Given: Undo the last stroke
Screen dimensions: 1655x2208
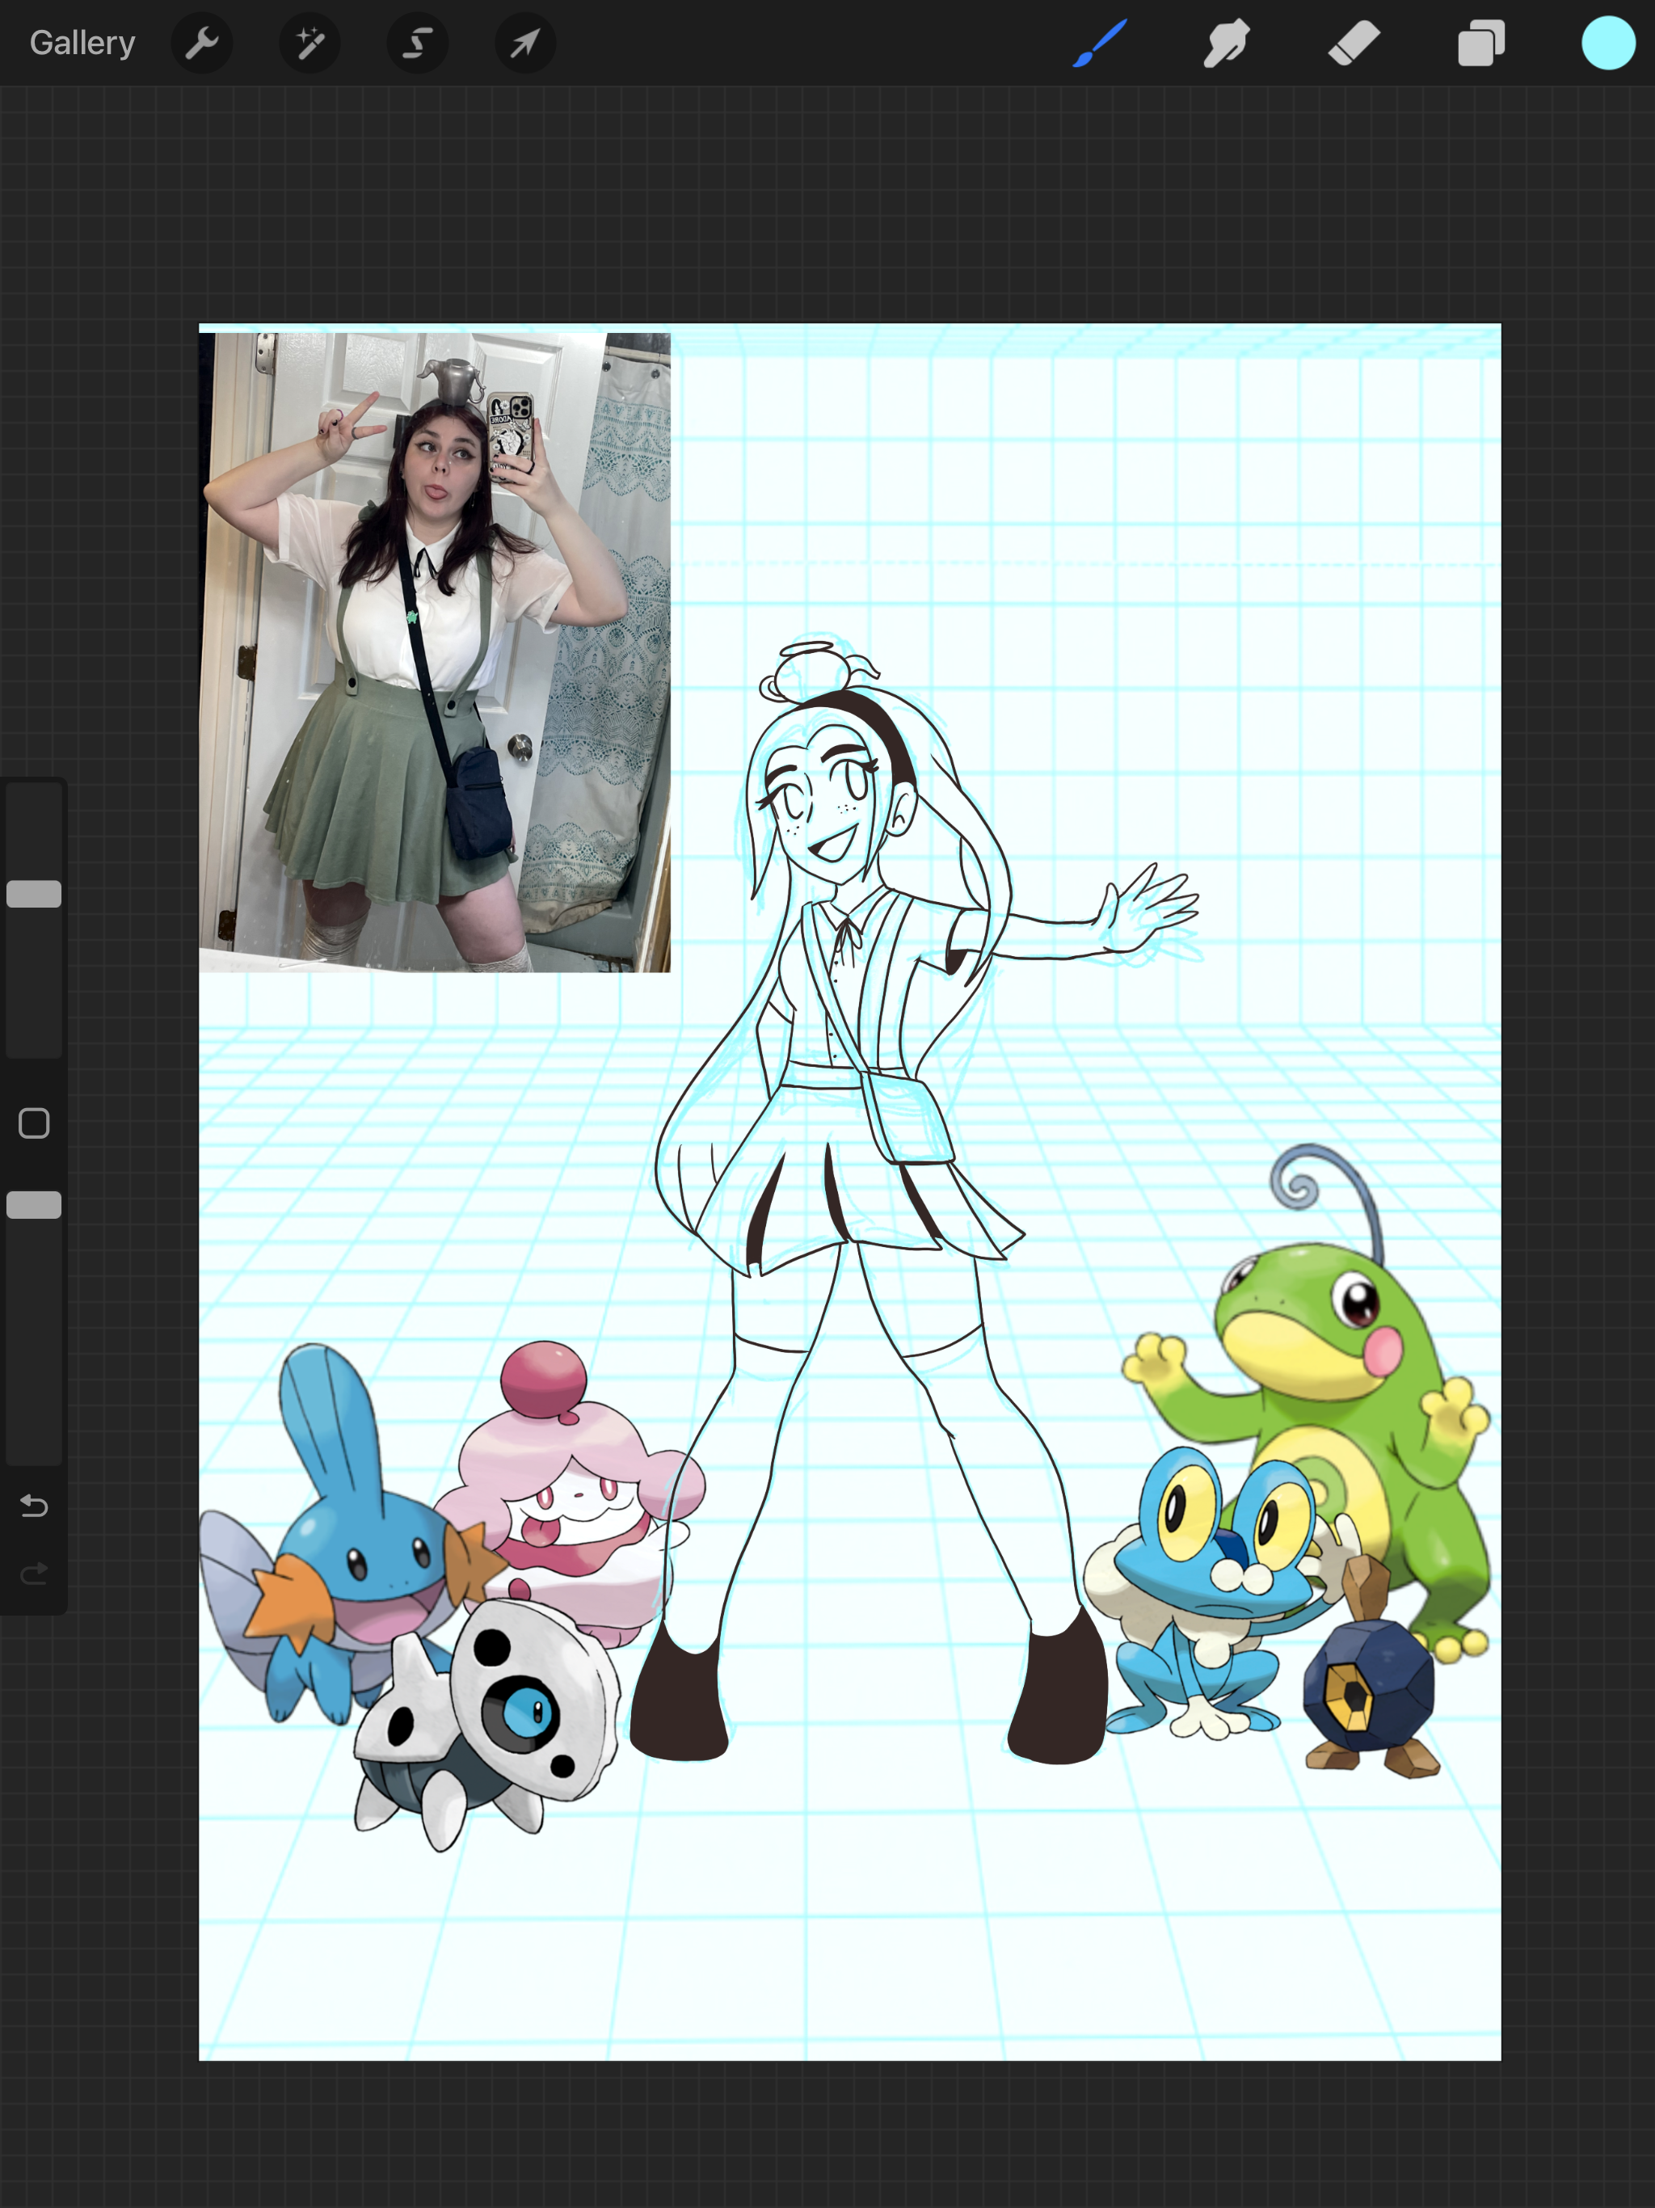Looking at the screenshot, I should pyautogui.click(x=34, y=1504).
